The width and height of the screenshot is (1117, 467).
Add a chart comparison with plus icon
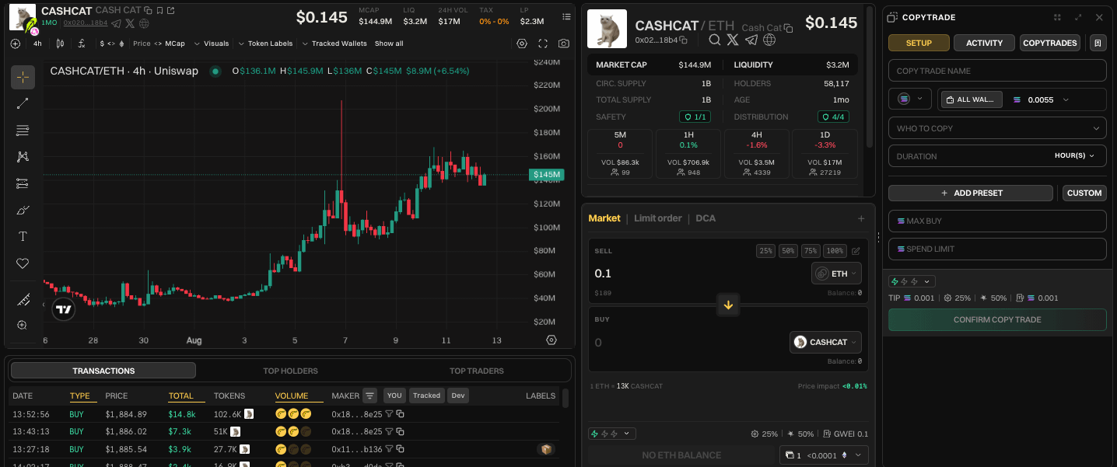click(16, 44)
